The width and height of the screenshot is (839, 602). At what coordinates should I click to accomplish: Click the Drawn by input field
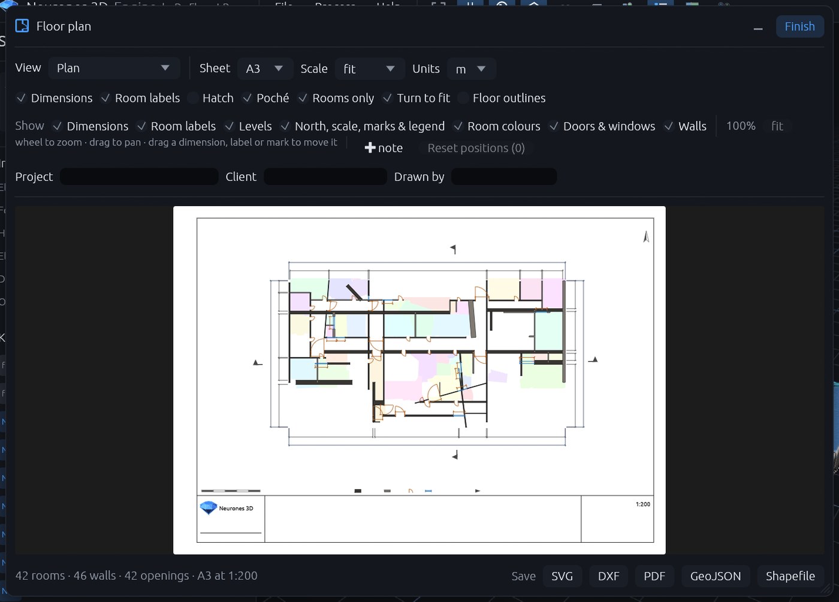pos(504,177)
